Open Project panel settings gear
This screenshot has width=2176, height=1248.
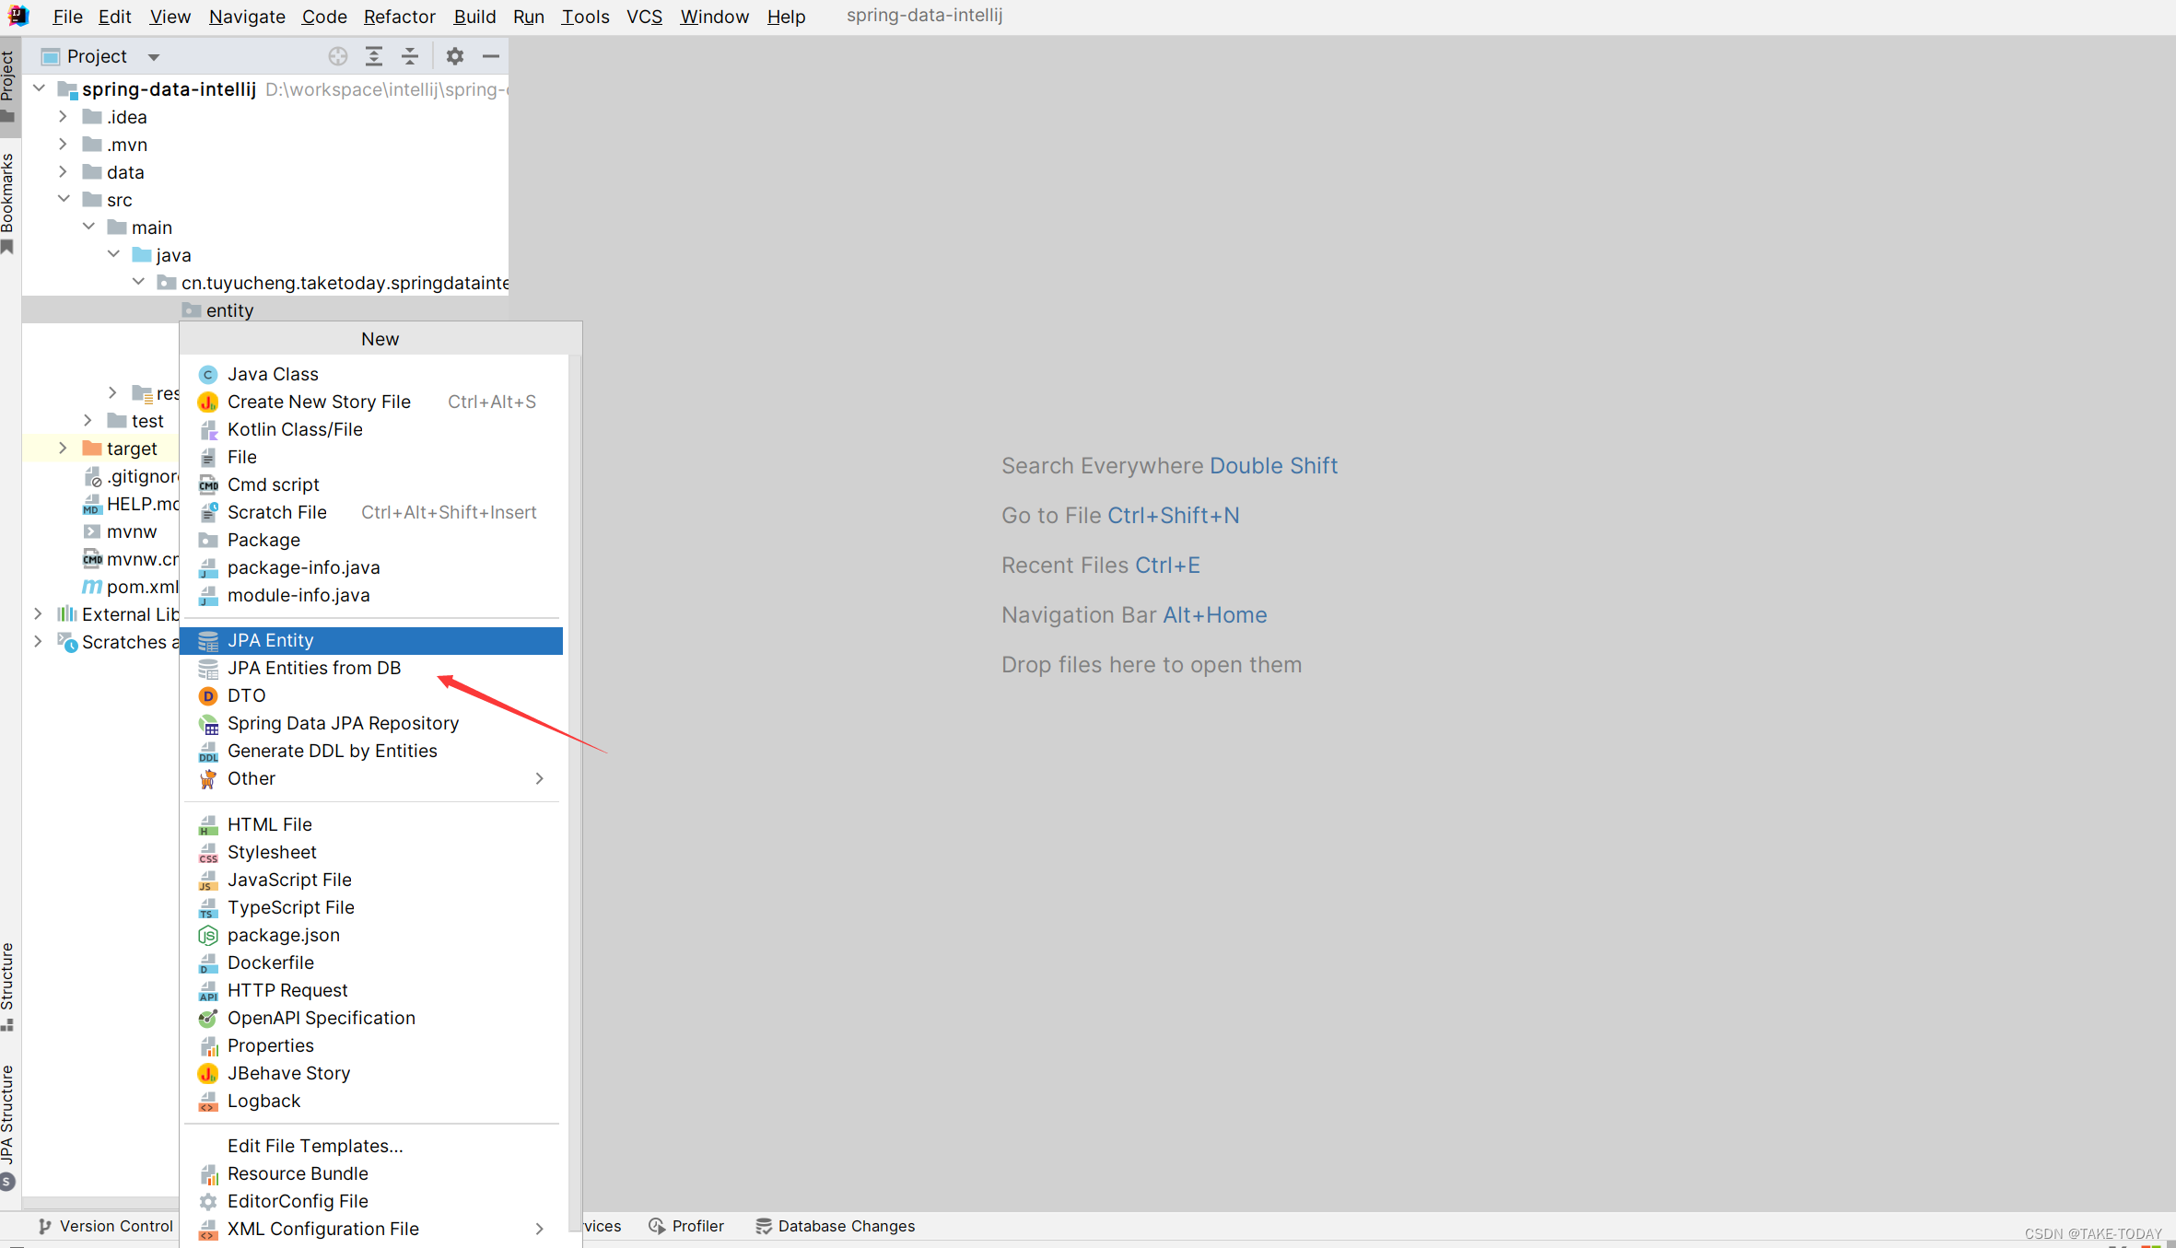[455, 56]
